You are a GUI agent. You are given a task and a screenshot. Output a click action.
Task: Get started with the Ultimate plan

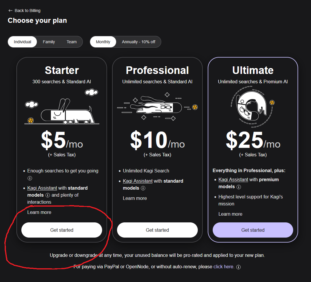point(253,230)
